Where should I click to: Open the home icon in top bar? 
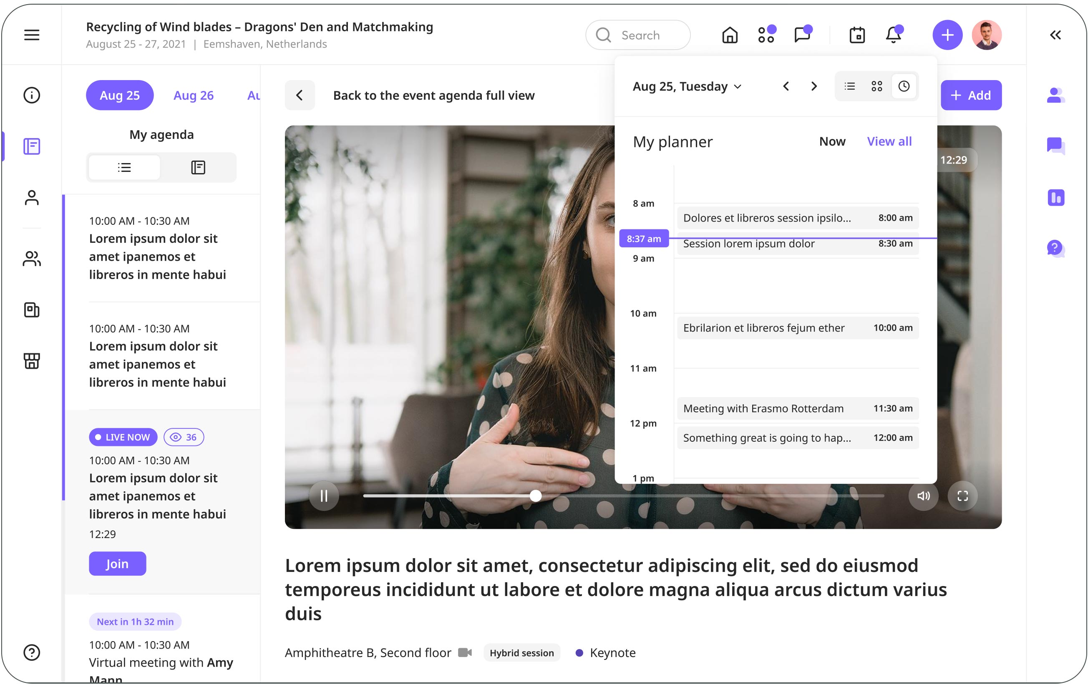[x=729, y=35]
